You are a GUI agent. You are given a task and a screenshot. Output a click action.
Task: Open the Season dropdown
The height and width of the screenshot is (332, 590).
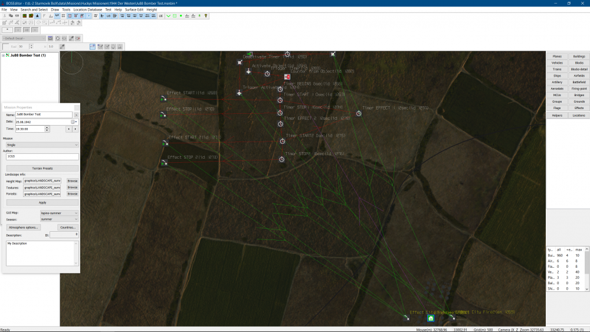coord(59,219)
